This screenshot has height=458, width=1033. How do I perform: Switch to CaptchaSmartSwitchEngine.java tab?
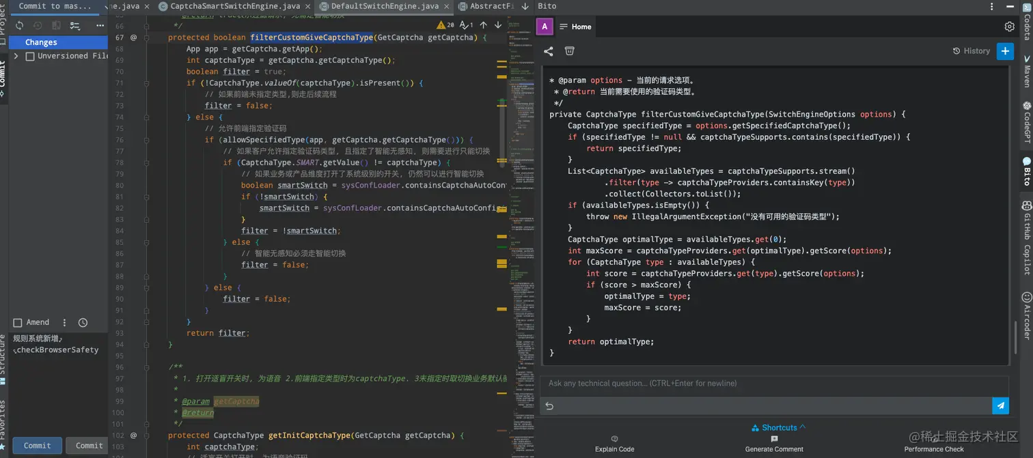click(236, 6)
